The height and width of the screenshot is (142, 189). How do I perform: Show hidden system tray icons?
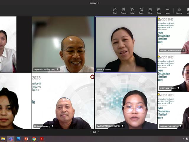183,139
